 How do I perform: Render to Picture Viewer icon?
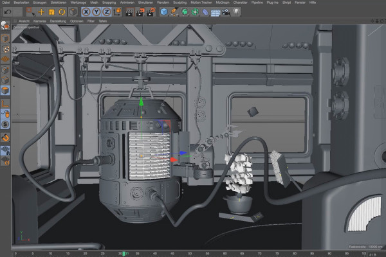[x=140, y=12]
